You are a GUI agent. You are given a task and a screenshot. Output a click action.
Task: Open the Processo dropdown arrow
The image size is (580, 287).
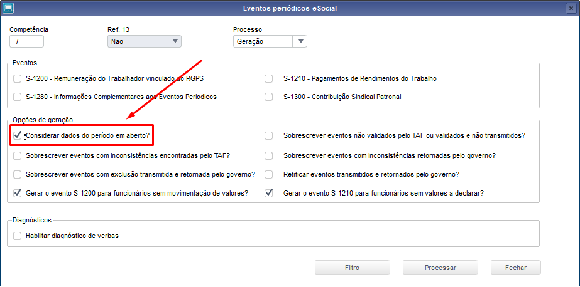tap(300, 41)
